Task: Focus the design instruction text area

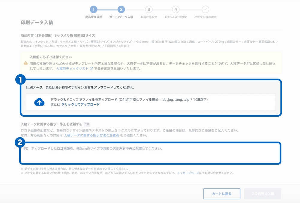Action: pyautogui.click(x=150, y=153)
